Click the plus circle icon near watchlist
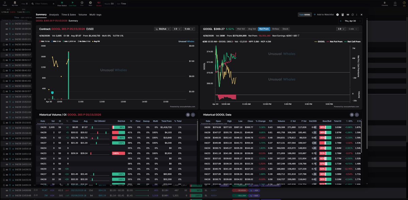 (338, 15)
